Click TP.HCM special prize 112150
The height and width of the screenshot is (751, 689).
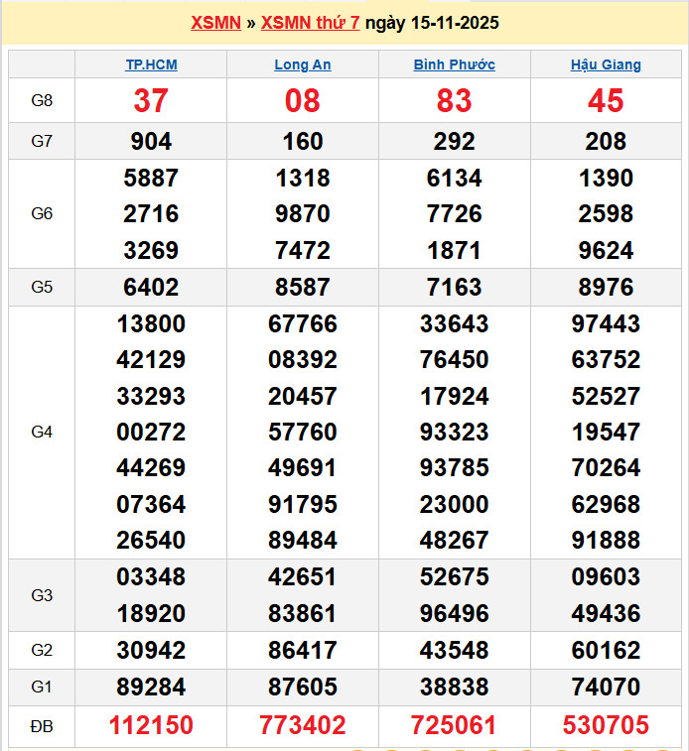click(x=151, y=726)
